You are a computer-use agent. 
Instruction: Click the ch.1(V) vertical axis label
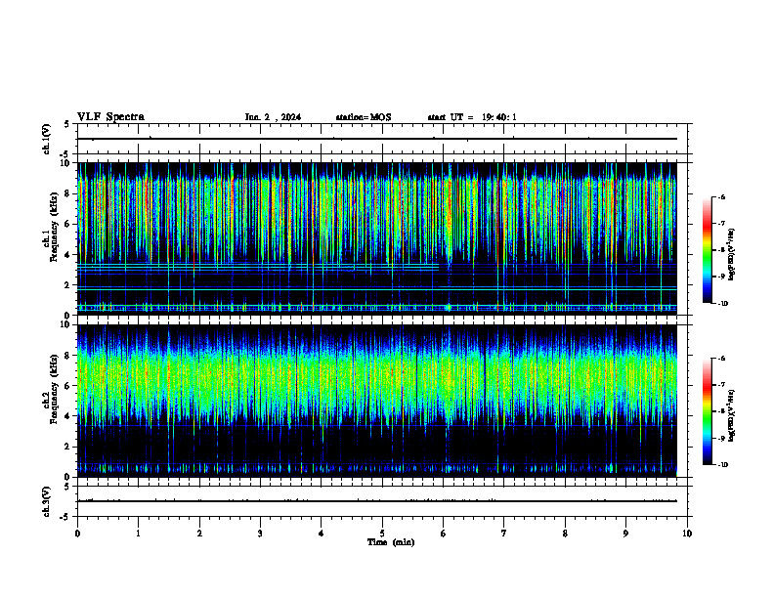click(x=47, y=139)
